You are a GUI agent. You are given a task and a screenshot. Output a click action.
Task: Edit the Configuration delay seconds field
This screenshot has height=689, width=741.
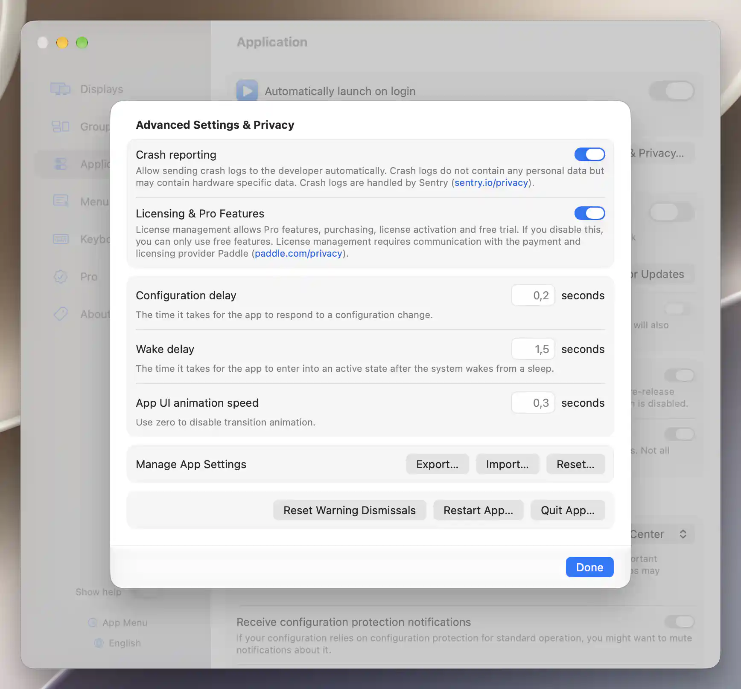[x=533, y=295]
